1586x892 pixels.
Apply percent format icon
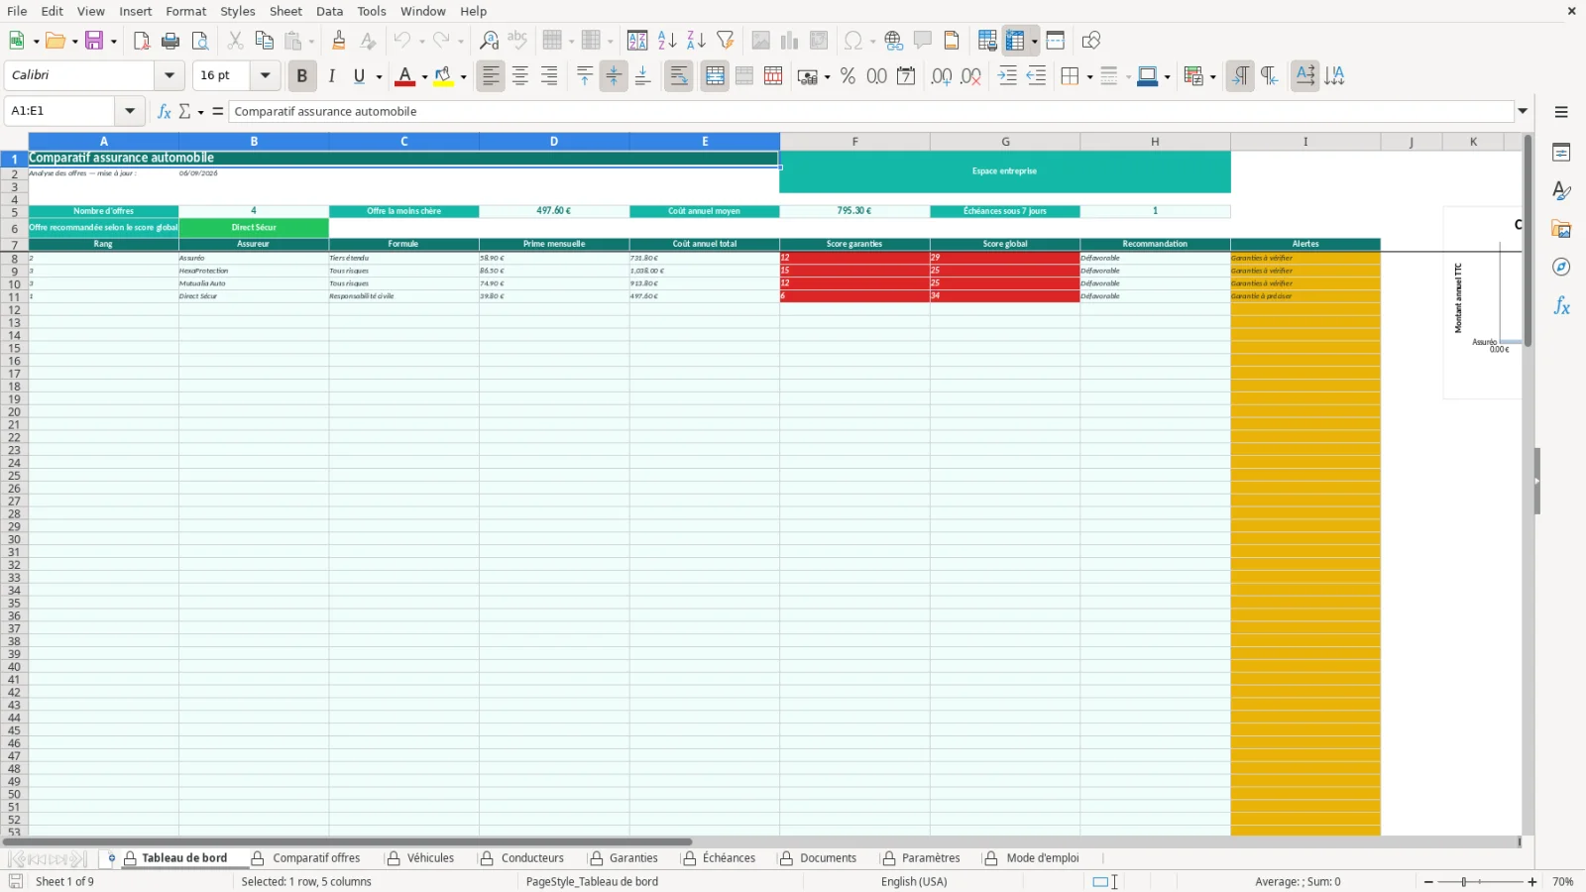pos(848,76)
